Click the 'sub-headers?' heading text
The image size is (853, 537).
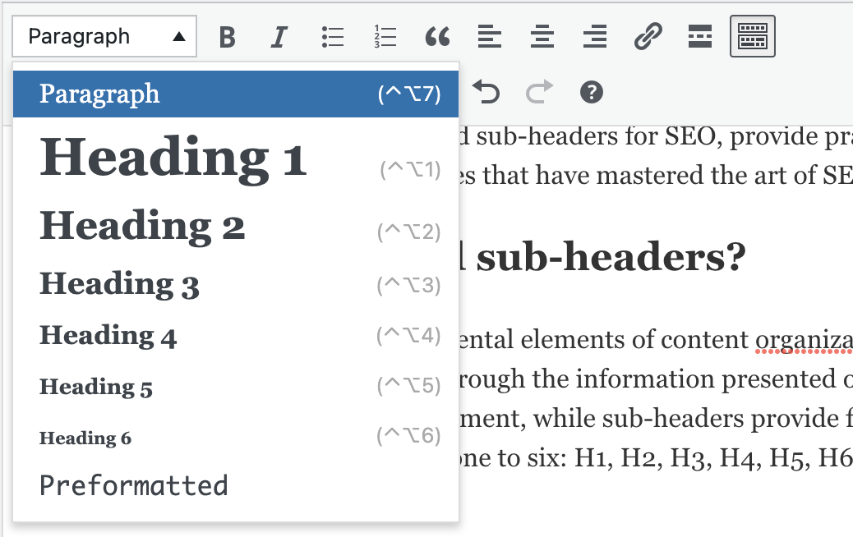coord(611,258)
